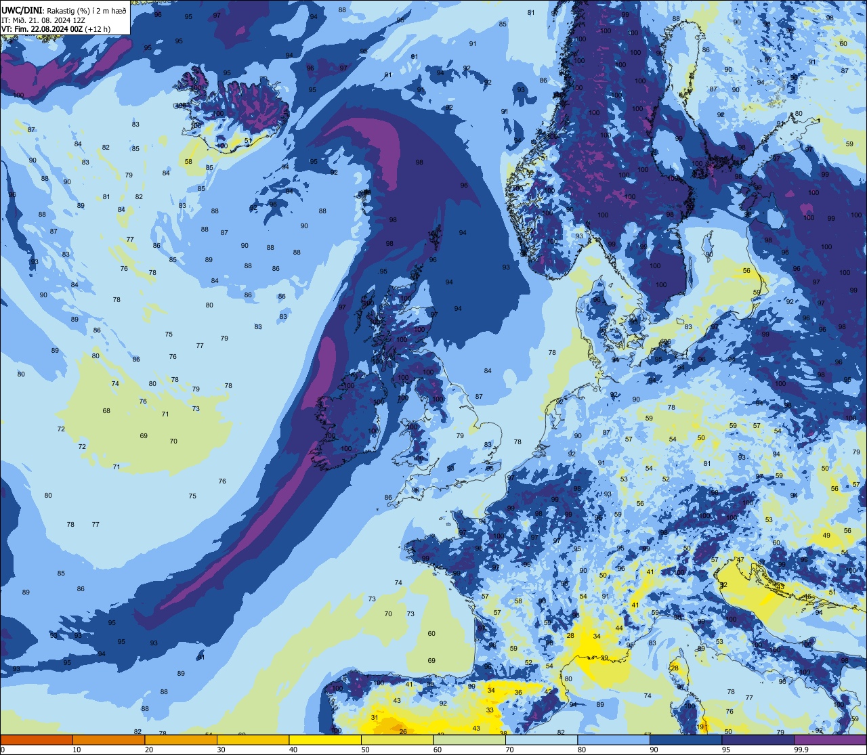This screenshot has width=867, height=755.
Task: Click the pale green 60–70 legend swatch
Action: coord(469,739)
